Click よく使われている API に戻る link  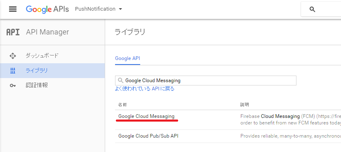(x=145, y=89)
